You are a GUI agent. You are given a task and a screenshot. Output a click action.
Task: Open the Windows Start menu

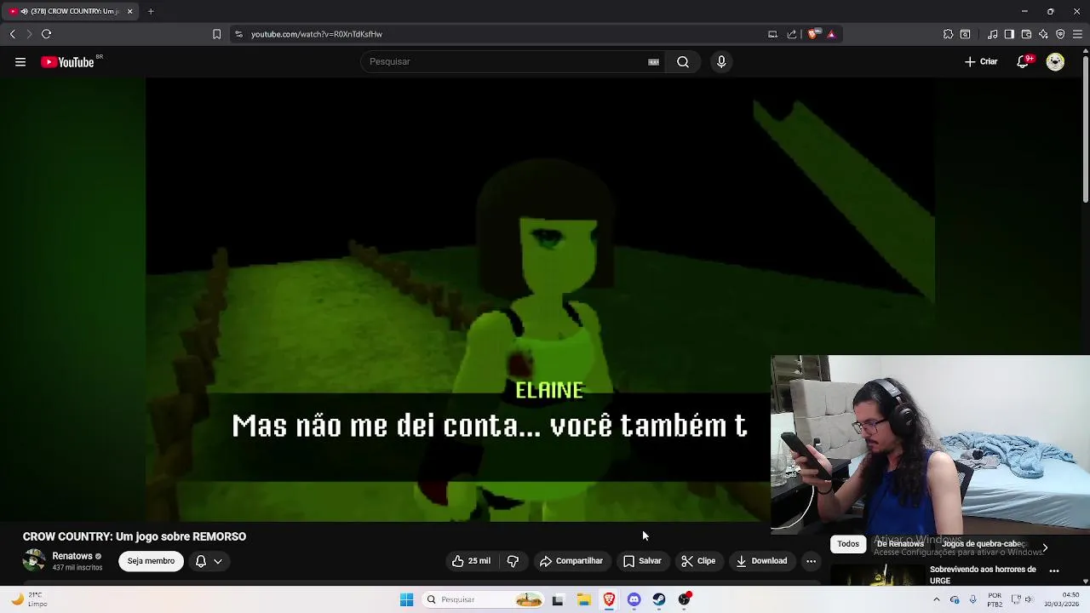[x=406, y=599]
